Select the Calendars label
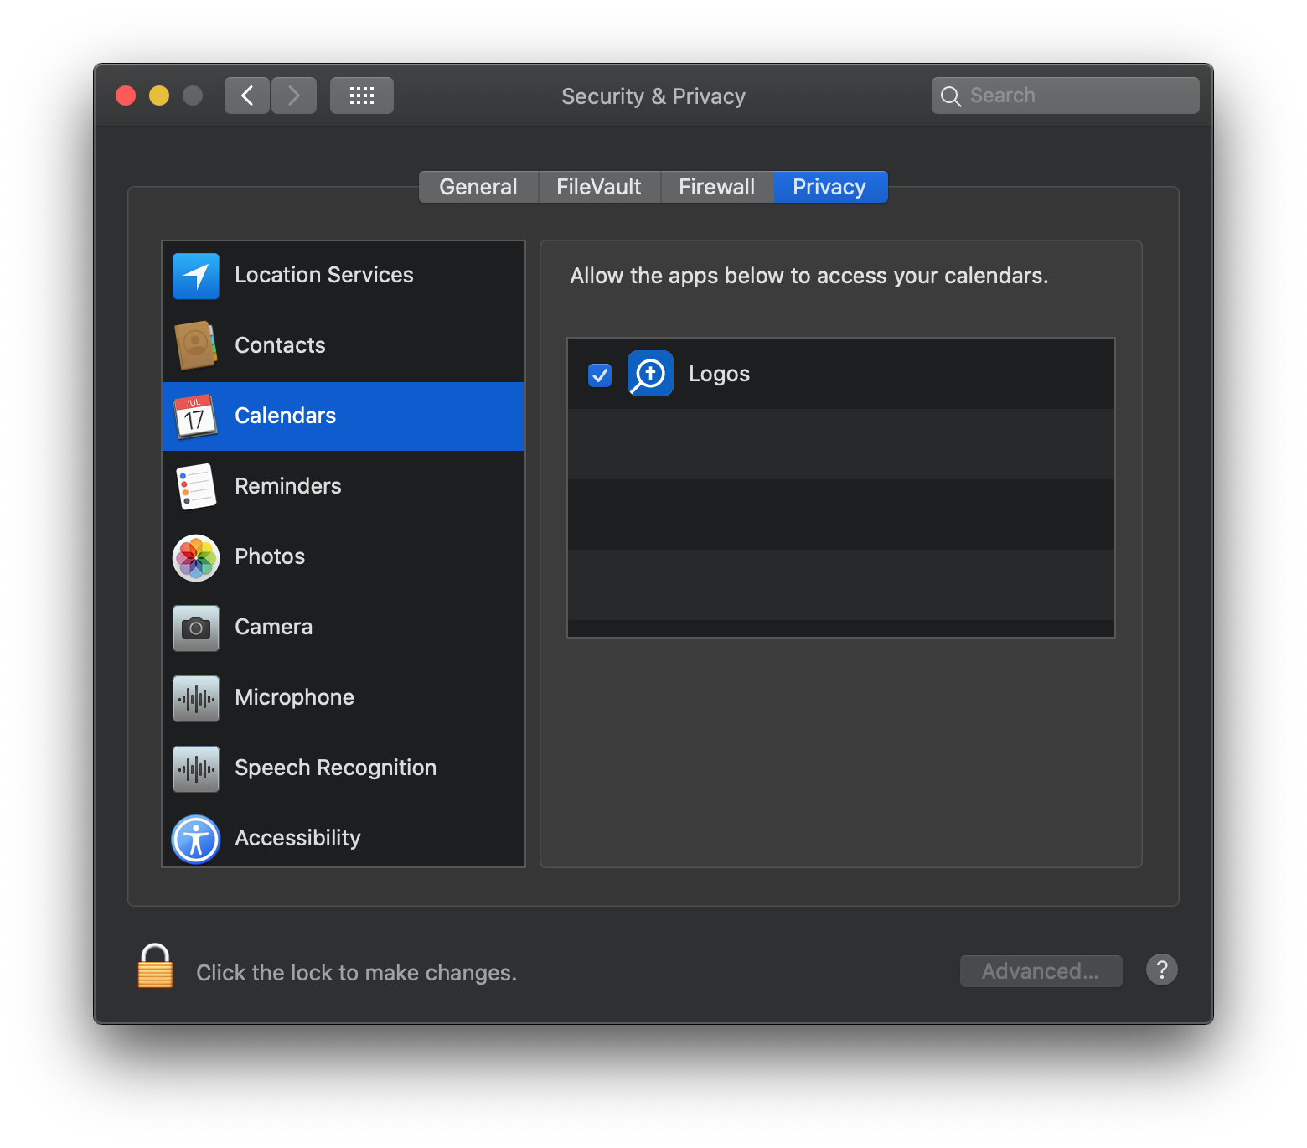 click(286, 416)
